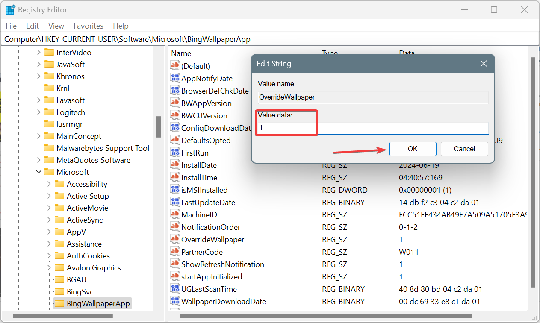Click the UGLastScanTime binary value icon
Viewport: 540px width, 323px height.
[x=175, y=289]
